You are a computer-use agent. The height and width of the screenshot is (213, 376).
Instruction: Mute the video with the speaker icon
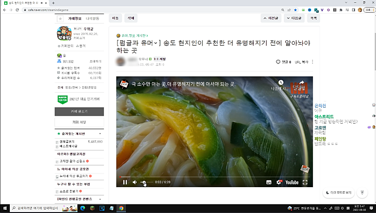(135, 182)
